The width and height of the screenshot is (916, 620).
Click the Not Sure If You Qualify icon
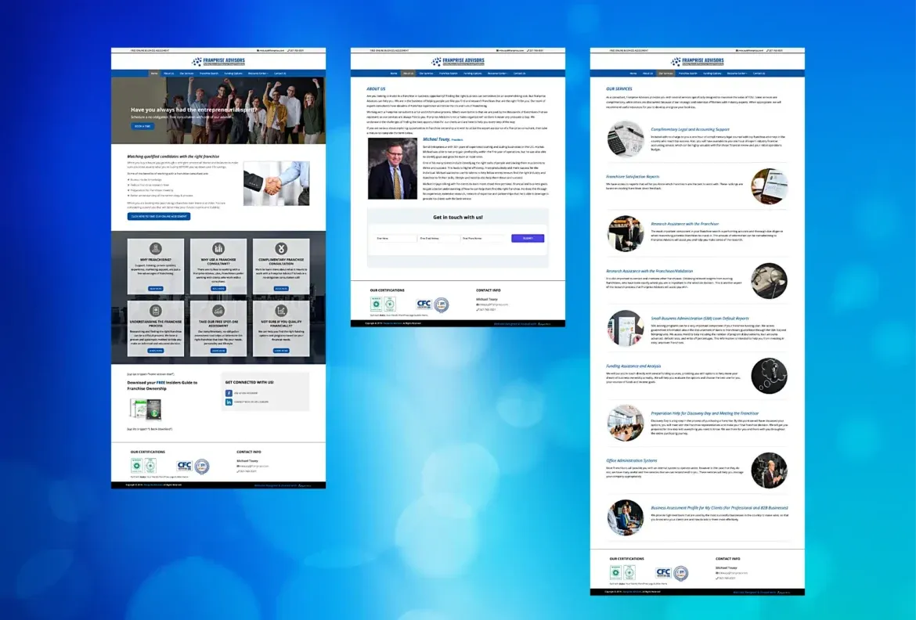[281, 311]
